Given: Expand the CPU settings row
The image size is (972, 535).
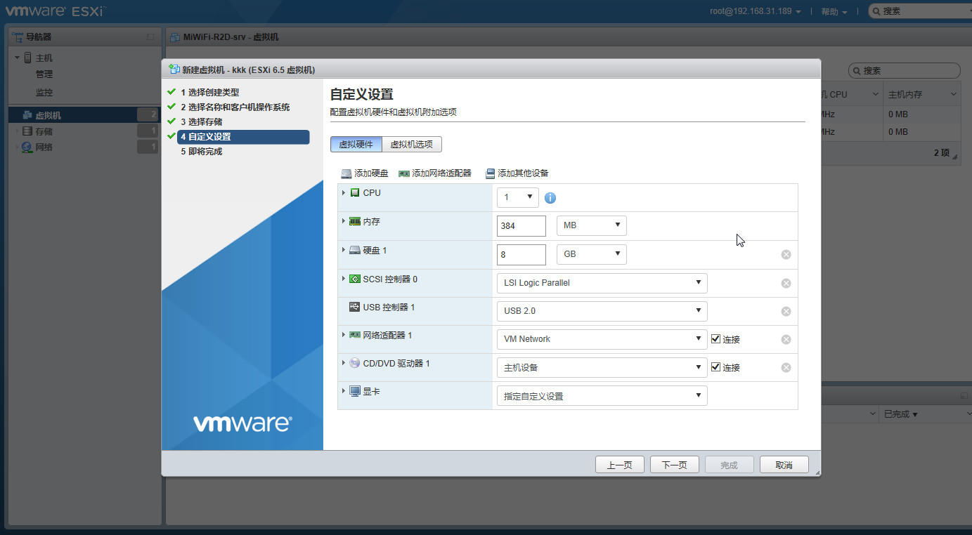Looking at the screenshot, I should pyautogui.click(x=344, y=192).
